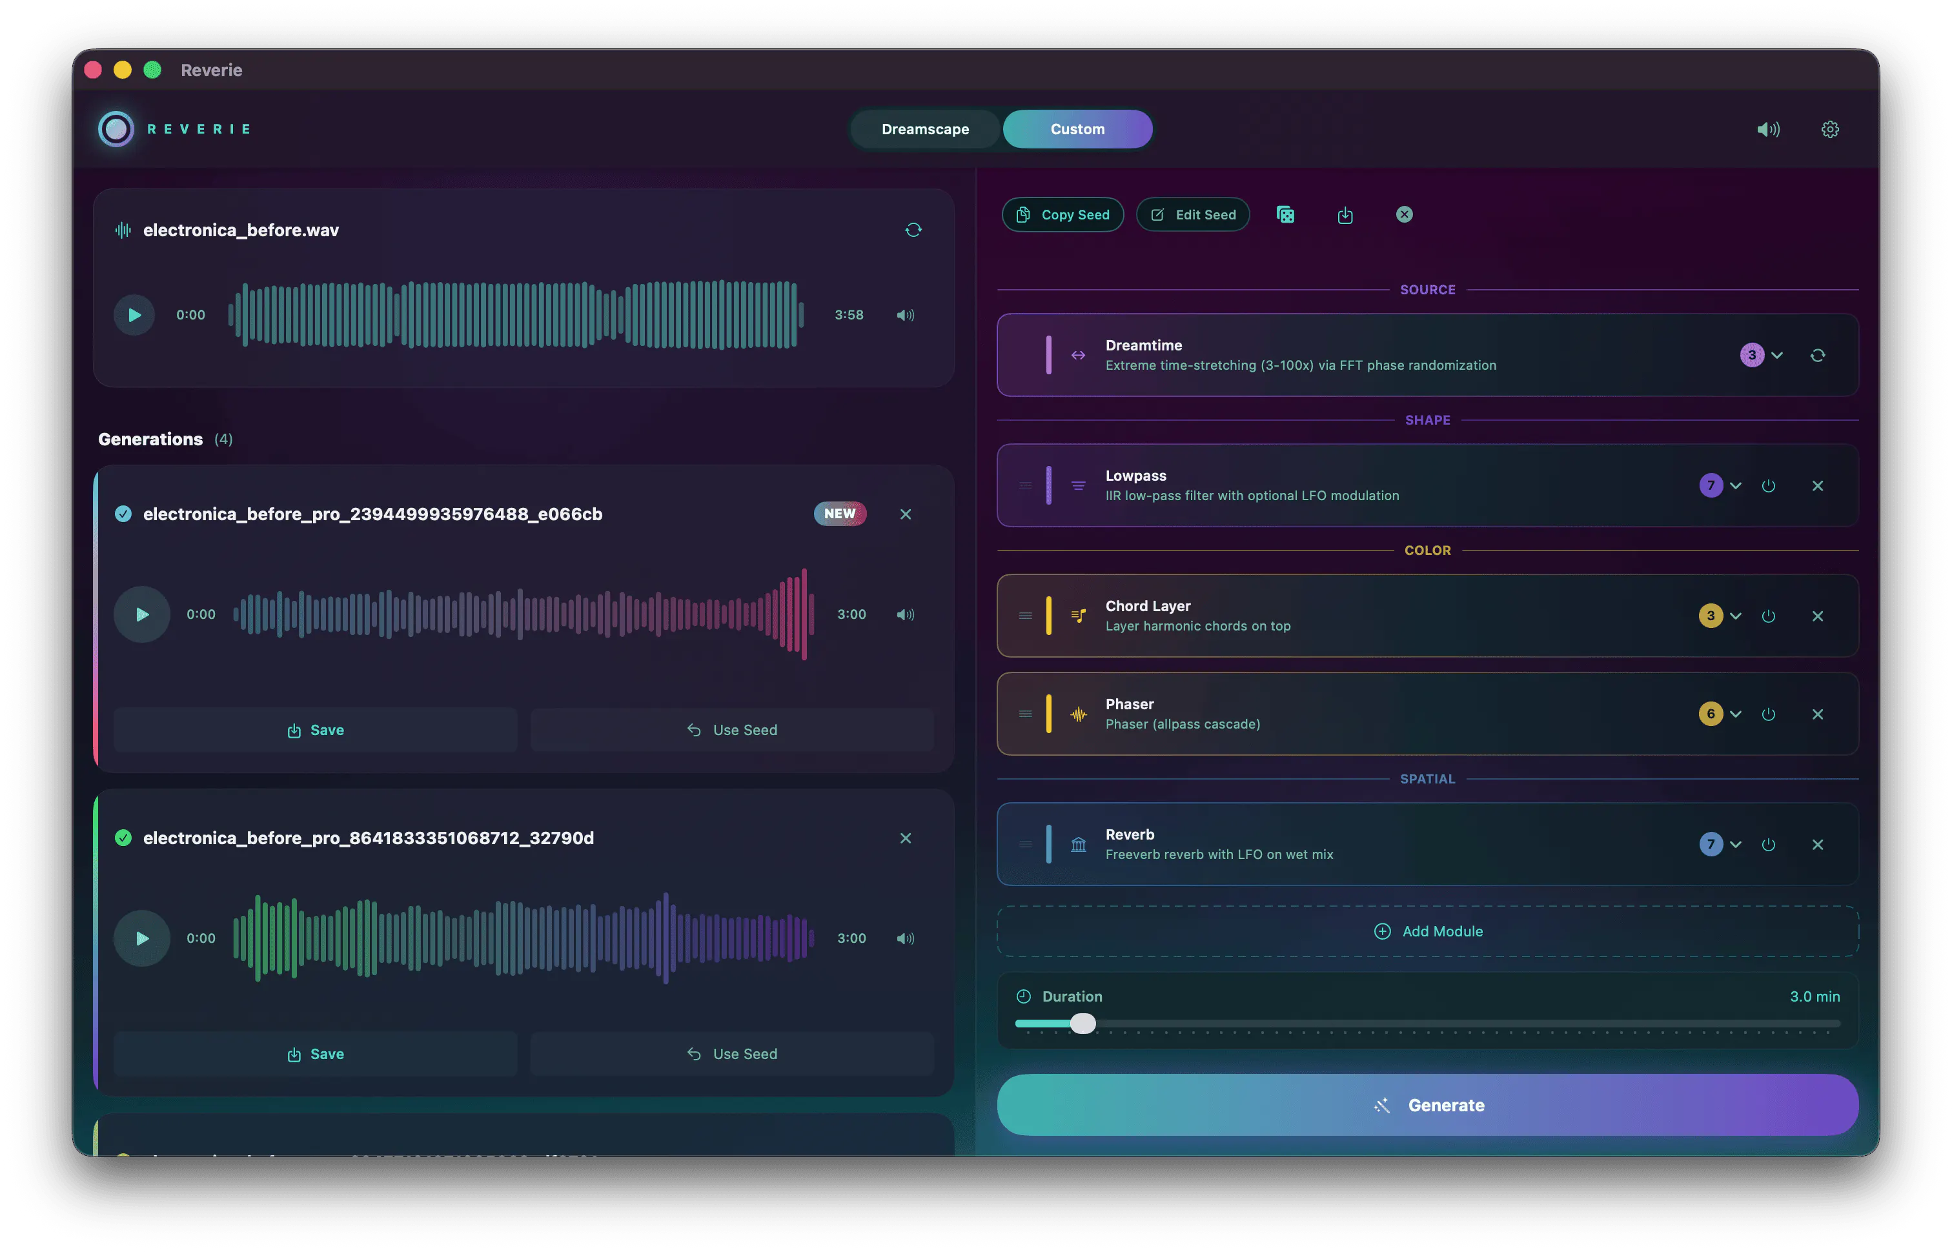Dismiss the e066cb generation card
Screen dimensions: 1952x1252
tap(905, 514)
